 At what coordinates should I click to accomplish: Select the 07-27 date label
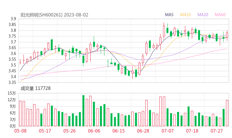pyautogui.click(x=217, y=131)
